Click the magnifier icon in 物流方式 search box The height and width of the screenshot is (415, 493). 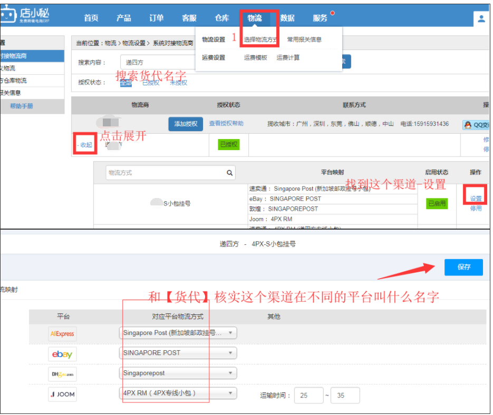(x=229, y=173)
